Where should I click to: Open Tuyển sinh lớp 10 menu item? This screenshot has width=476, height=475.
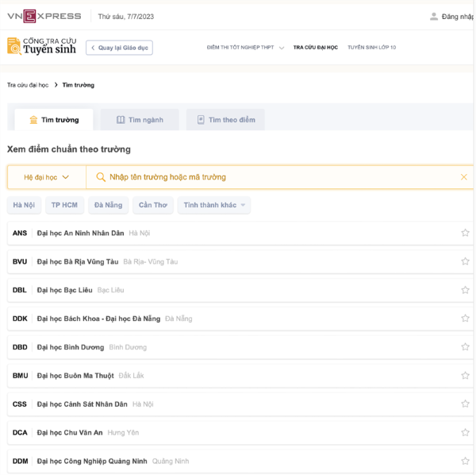pyautogui.click(x=371, y=48)
